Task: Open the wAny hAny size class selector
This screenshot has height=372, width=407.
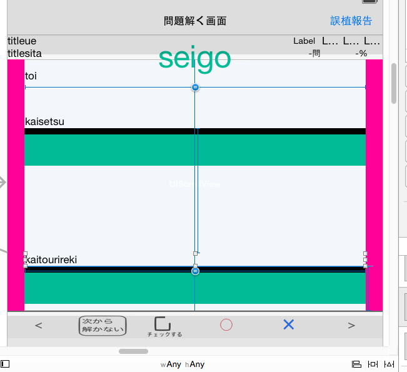Action: [x=183, y=364]
